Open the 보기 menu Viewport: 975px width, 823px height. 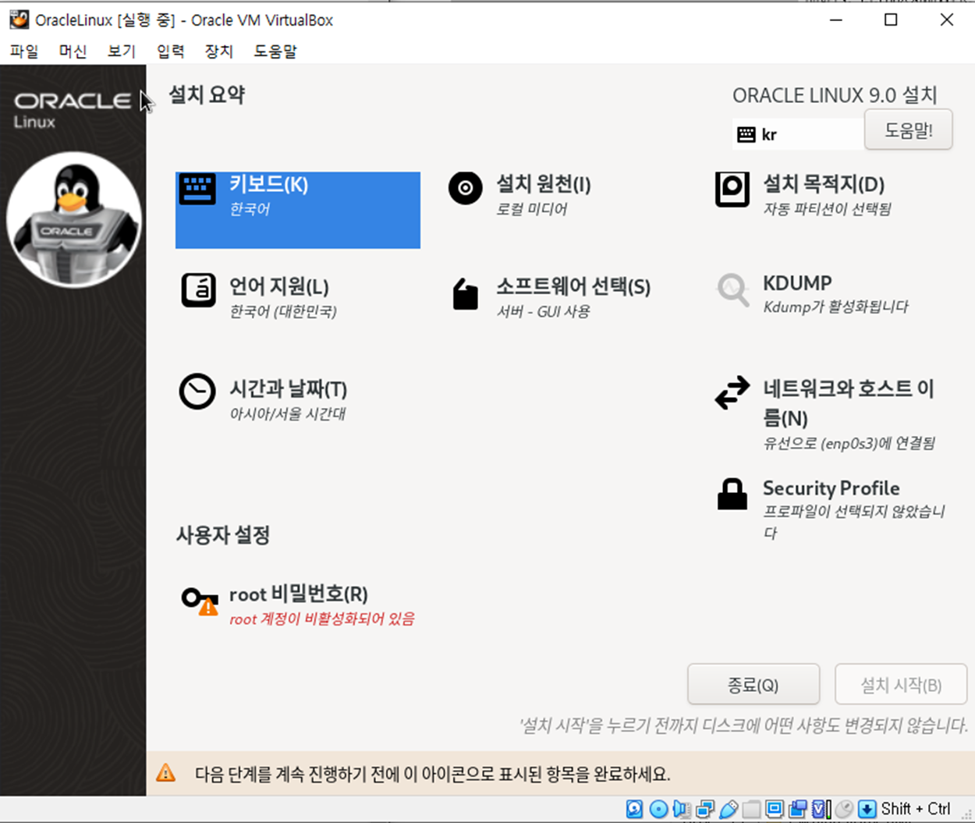click(121, 51)
